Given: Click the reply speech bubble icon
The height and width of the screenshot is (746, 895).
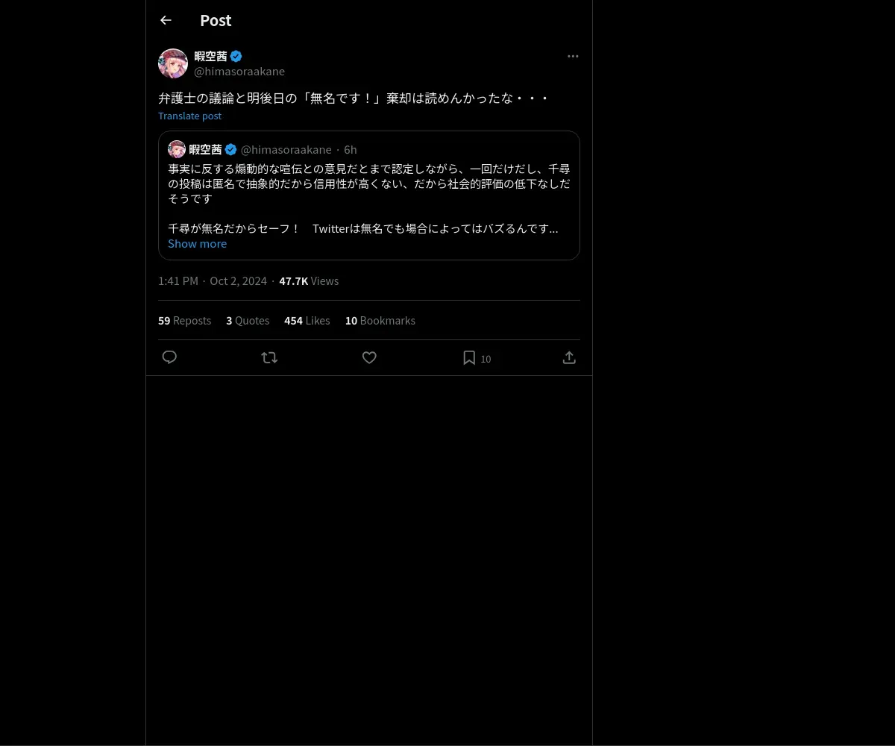Looking at the screenshot, I should pos(169,357).
